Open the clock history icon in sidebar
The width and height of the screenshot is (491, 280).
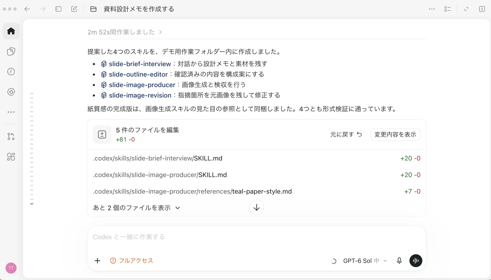pyautogui.click(x=11, y=71)
